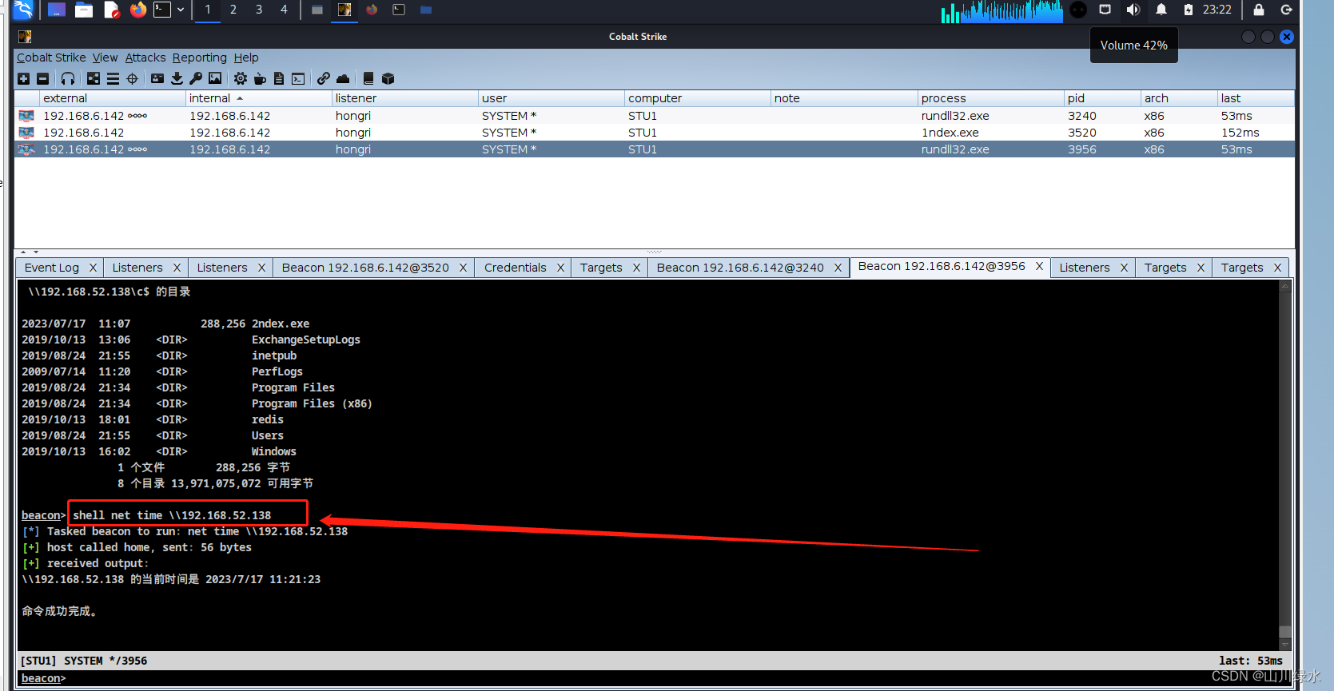This screenshot has height=691, width=1334.
Task: Switch to workspace 2 in panel
Action: [233, 10]
